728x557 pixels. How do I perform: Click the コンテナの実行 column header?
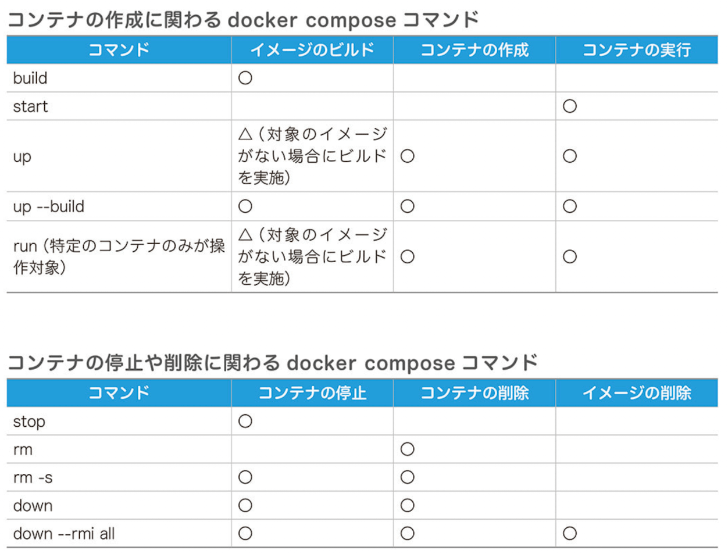(x=637, y=50)
